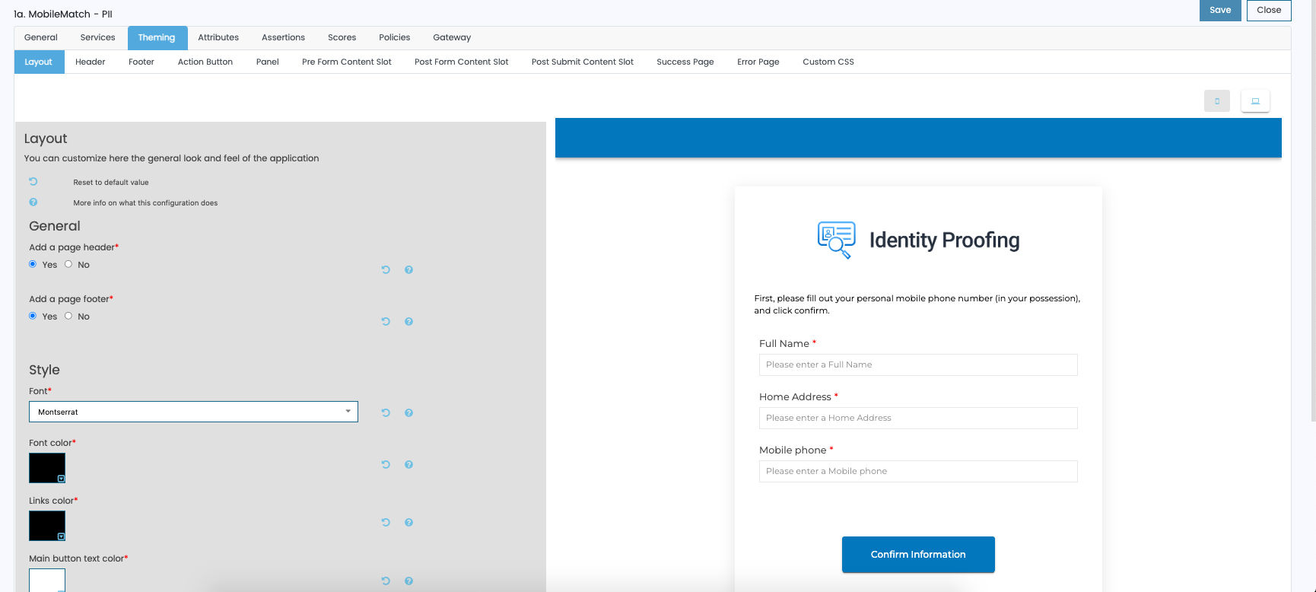1316x592 pixels.
Task: Switch to the Action Button sub-tab
Action: (205, 62)
